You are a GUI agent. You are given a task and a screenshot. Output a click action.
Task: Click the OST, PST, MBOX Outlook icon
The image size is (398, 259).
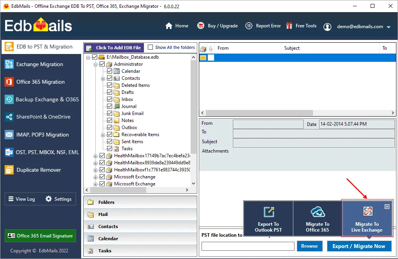[9, 152]
